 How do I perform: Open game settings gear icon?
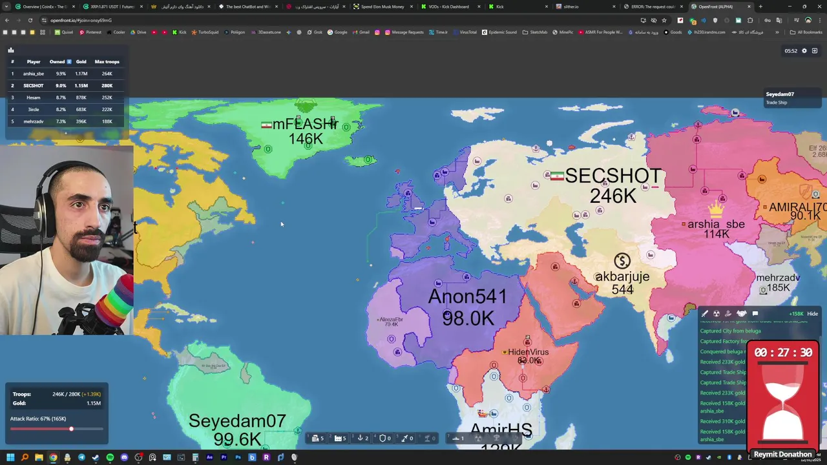pos(804,50)
